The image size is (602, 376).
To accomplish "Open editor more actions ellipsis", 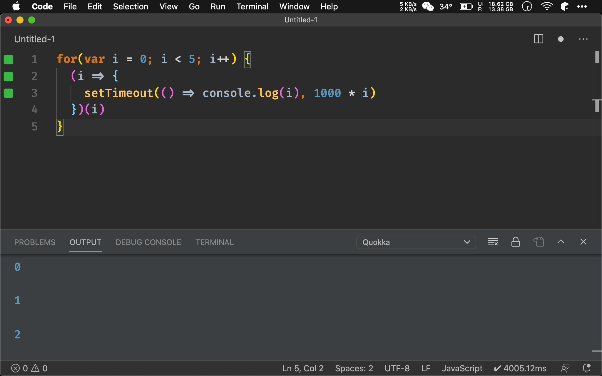I will tap(583, 39).
